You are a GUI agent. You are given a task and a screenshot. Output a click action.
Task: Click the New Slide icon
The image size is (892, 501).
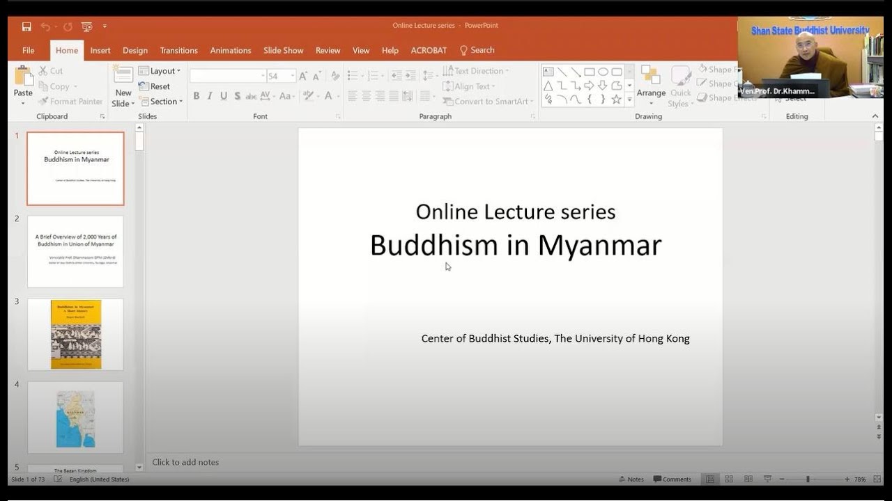(123, 75)
